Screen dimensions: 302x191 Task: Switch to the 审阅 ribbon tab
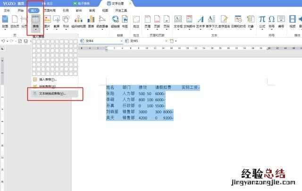(x=92, y=10)
